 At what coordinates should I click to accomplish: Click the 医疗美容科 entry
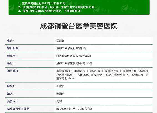63,71
